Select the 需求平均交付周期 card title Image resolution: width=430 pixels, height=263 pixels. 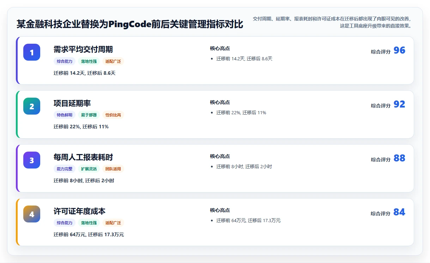pyautogui.click(x=83, y=49)
